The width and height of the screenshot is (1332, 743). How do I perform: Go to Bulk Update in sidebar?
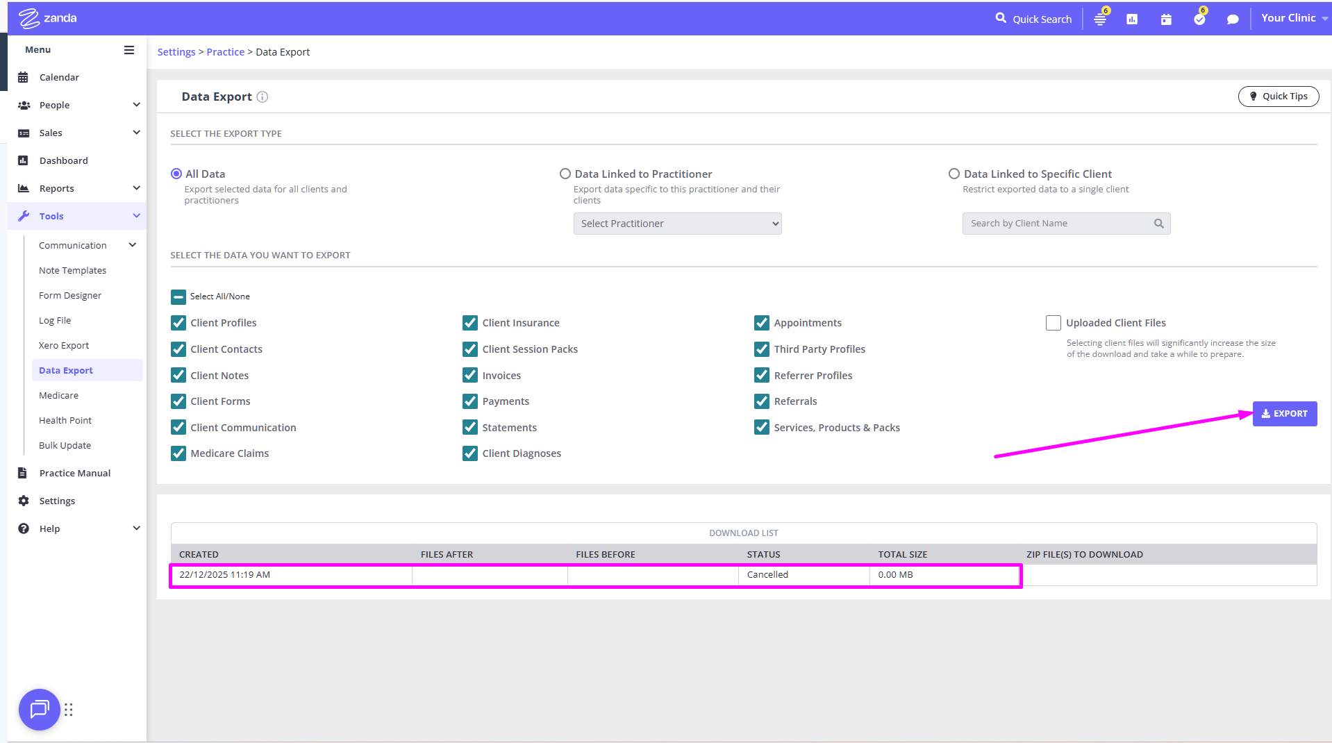coord(65,445)
